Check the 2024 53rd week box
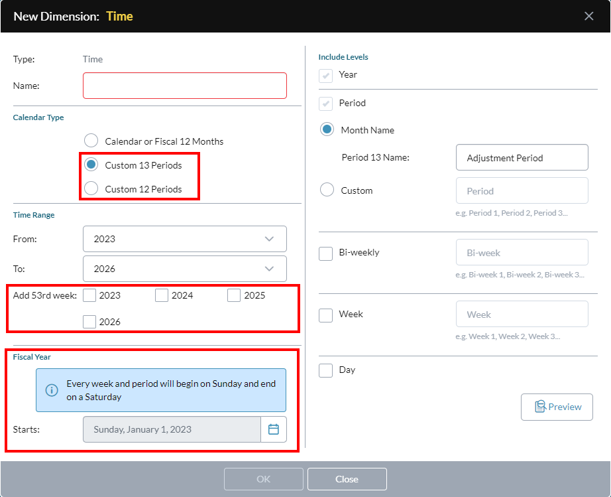 click(162, 295)
